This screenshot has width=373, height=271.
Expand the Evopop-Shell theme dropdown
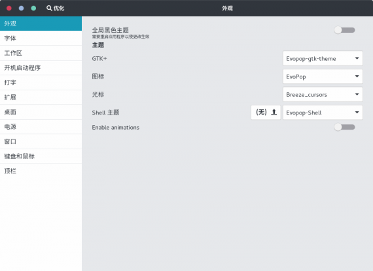pos(323,113)
